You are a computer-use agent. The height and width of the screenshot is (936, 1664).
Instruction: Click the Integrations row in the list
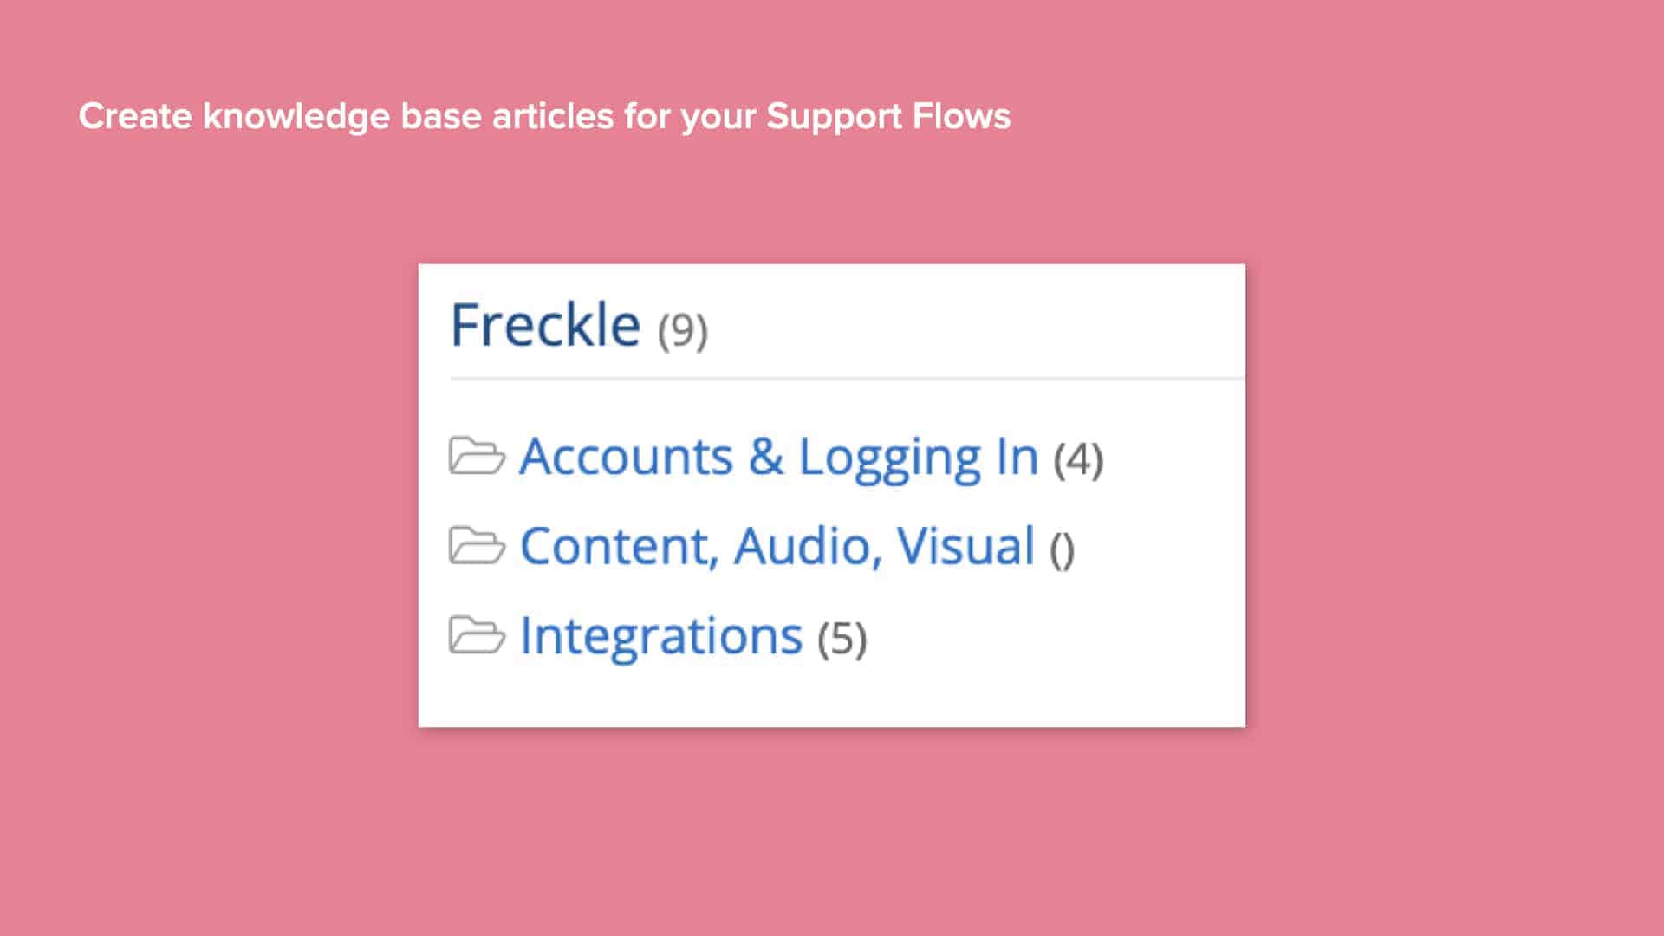coord(660,635)
